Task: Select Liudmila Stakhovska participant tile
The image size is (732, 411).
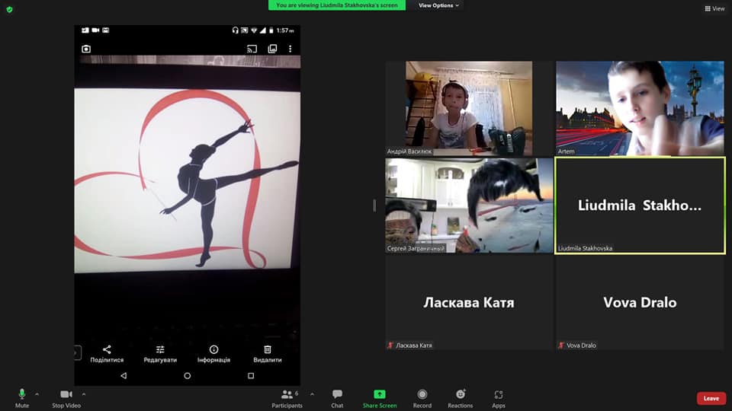Action: 640,205
